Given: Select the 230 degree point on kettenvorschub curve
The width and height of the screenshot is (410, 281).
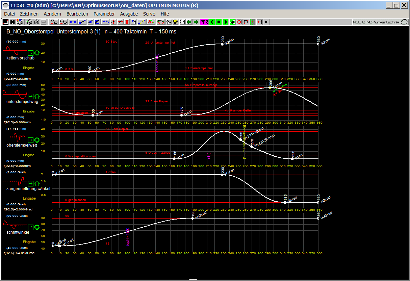Looking at the screenshot, I should pos(222,44).
